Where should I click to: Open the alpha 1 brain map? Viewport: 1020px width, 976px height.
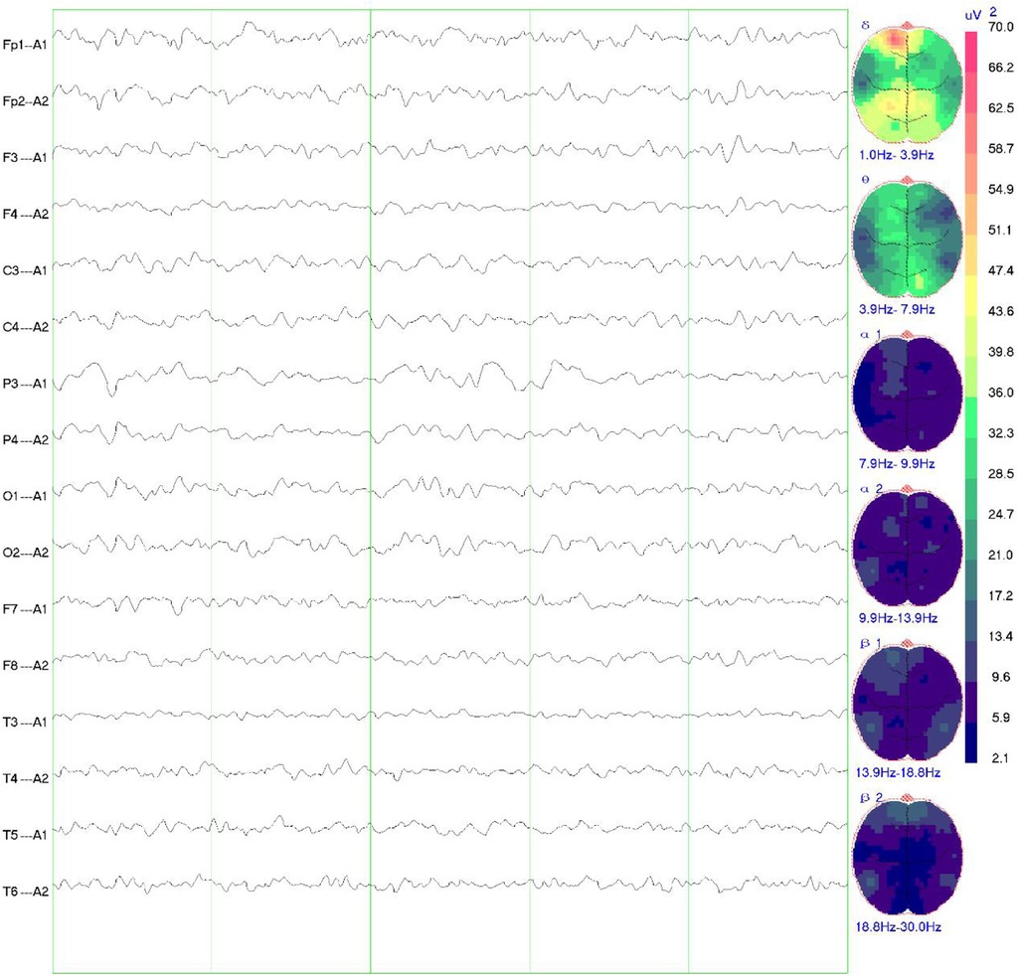click(x=908, y=392)
